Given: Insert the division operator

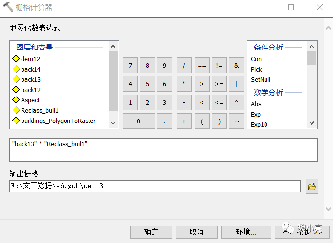Looking at the screenshot, I should point(184,65).
